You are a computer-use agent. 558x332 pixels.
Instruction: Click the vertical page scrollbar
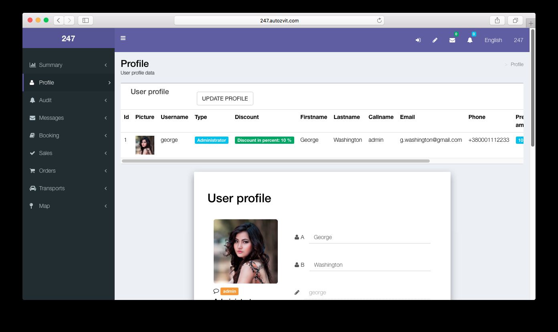[532, 88]
